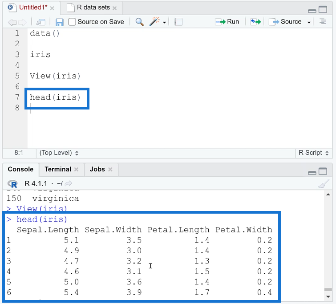Screen dimensions: 336x304
Task: Enable Source on Save checkbox
Action: [72, 22]
